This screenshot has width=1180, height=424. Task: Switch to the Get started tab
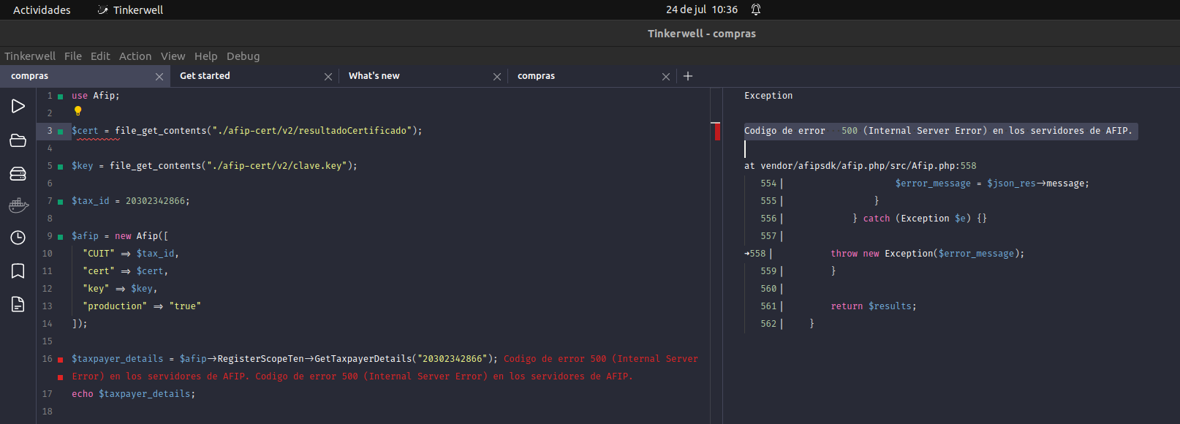tap(205, 76)
